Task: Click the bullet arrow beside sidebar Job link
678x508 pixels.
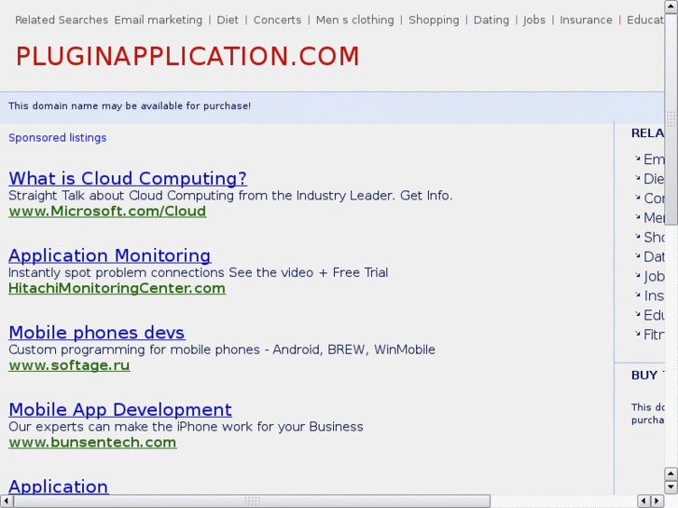Action: [637, 275]
